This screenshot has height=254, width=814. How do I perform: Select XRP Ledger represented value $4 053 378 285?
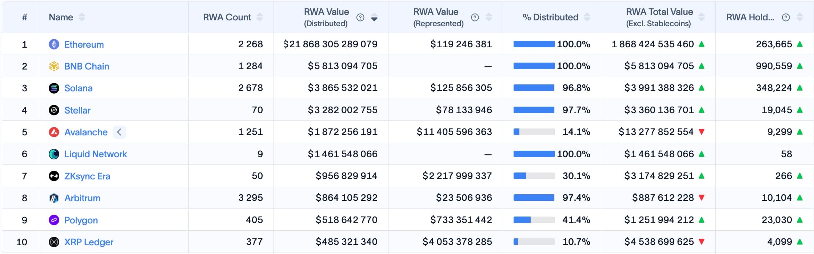pos(457,242)
